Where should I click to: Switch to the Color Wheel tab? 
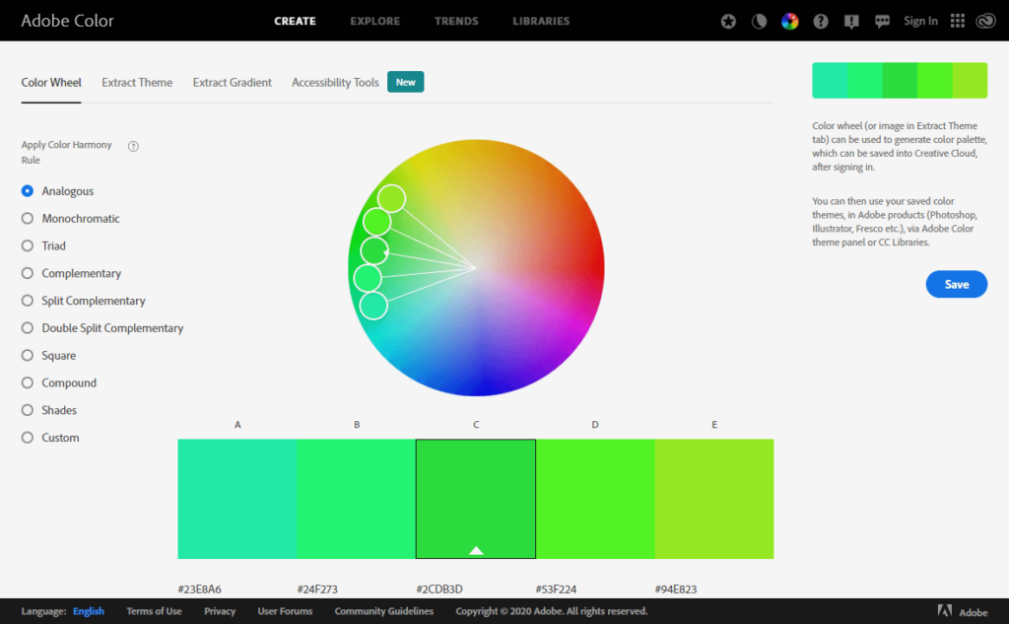[51, 83]
